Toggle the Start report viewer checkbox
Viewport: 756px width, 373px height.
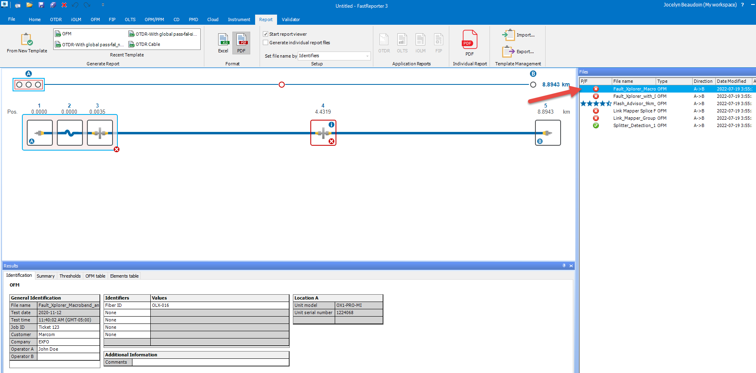[265, 34]
